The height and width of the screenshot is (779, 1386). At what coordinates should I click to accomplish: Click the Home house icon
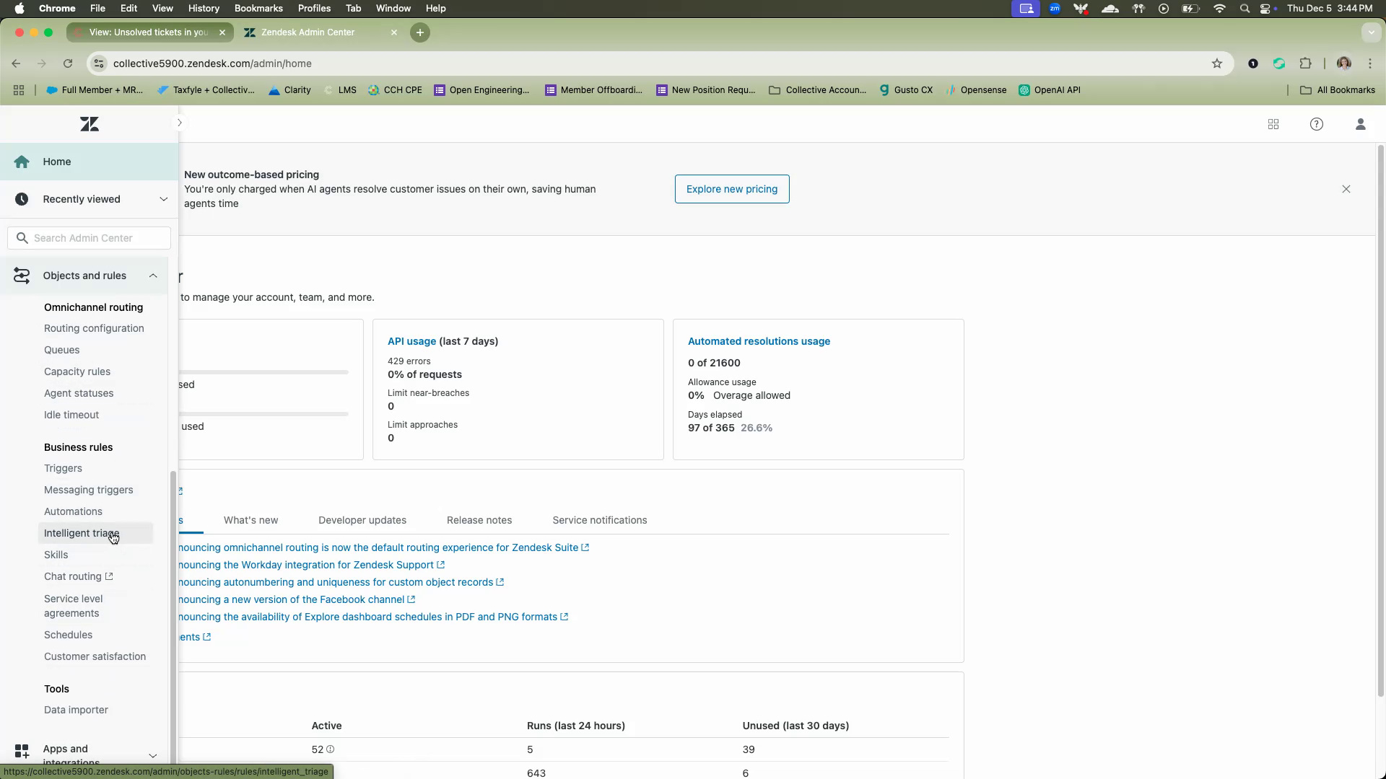[x=22, y=162]
